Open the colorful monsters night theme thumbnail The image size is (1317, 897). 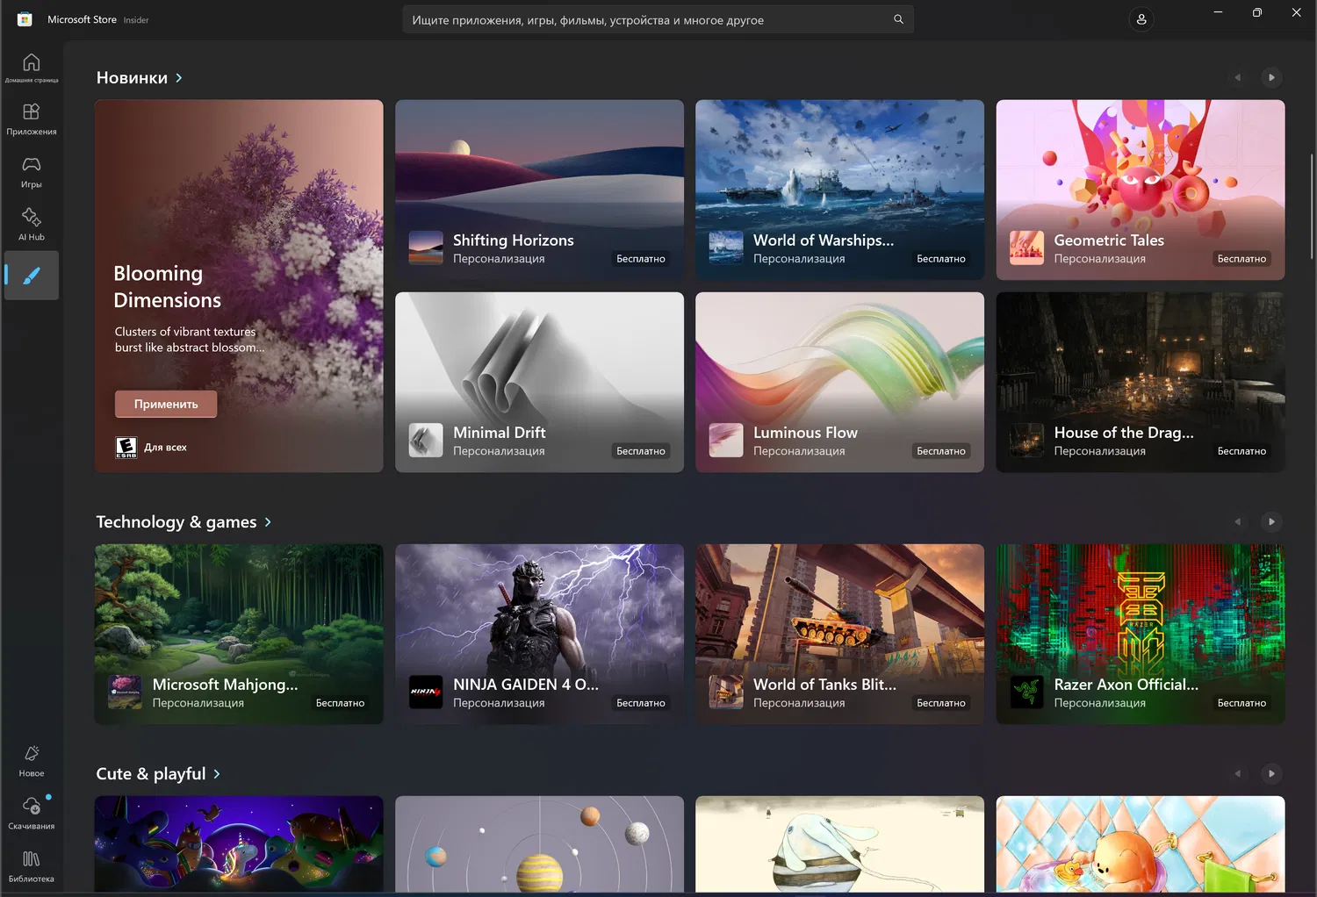pyautogui.click(x=239, y=844)
